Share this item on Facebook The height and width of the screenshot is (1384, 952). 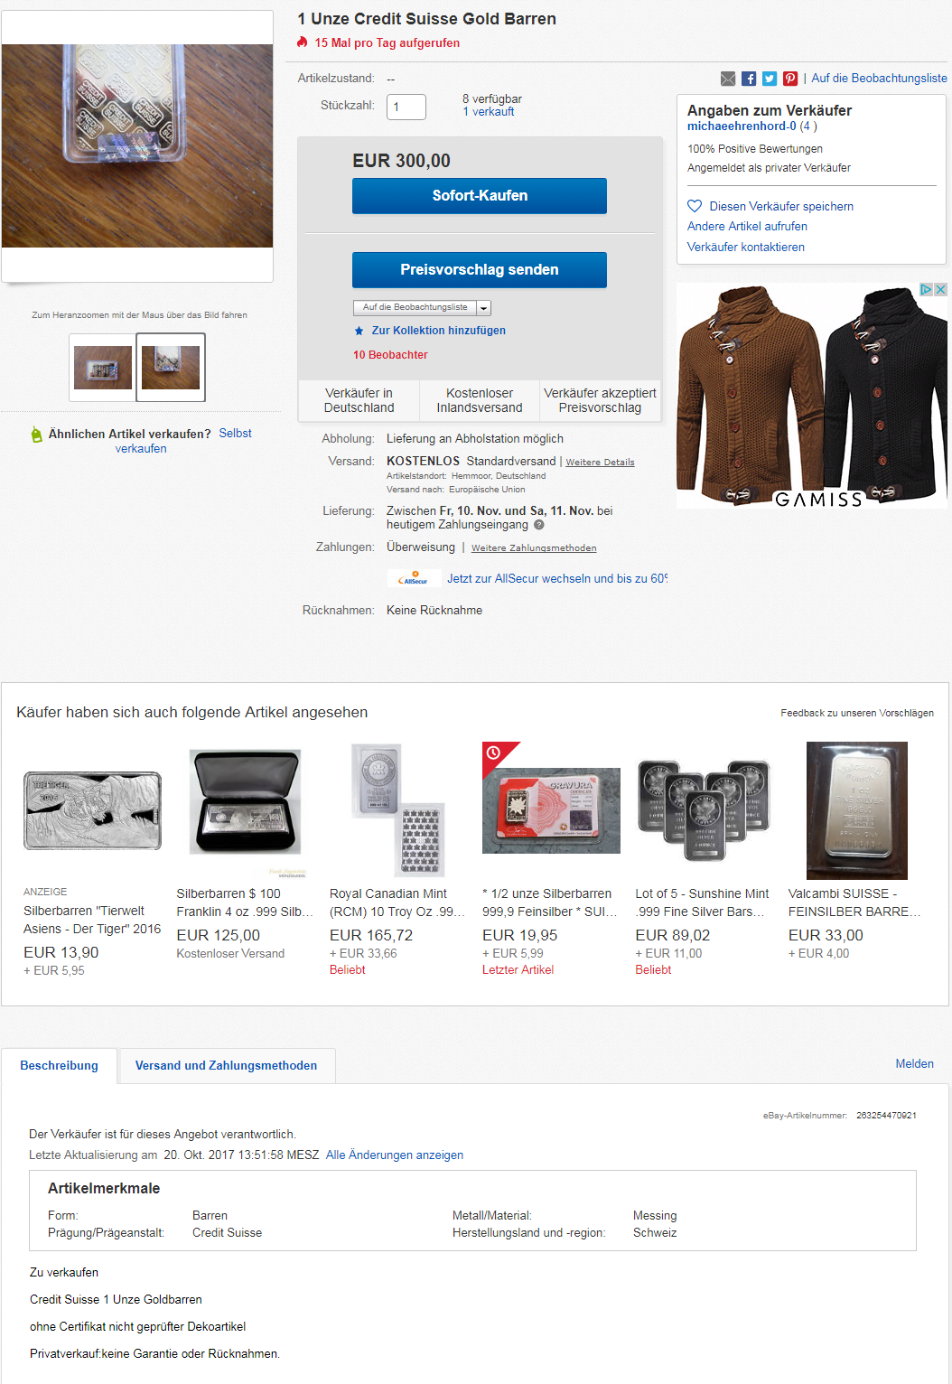tap(749, 79)
